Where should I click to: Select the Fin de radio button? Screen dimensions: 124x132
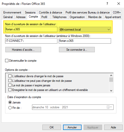click(10, 108)
